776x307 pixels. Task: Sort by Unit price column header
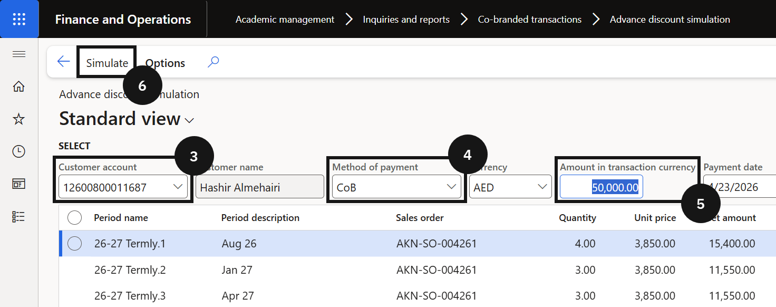point(655,218)
